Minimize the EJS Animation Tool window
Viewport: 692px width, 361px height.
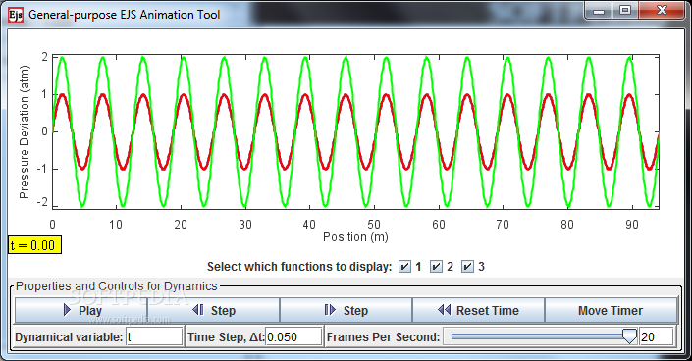pyautogui.click(x=599, y=11)
